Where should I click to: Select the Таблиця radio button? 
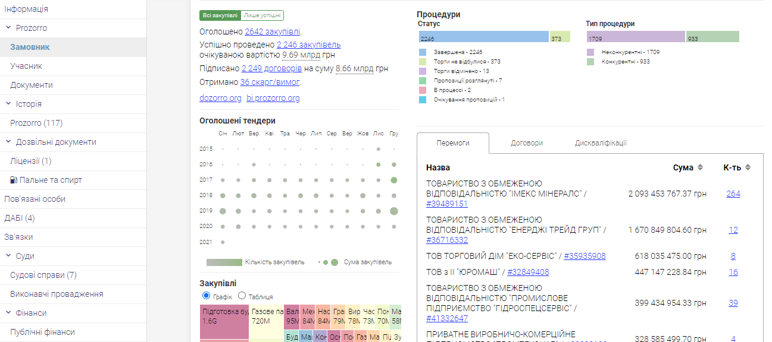click(242, 296)
